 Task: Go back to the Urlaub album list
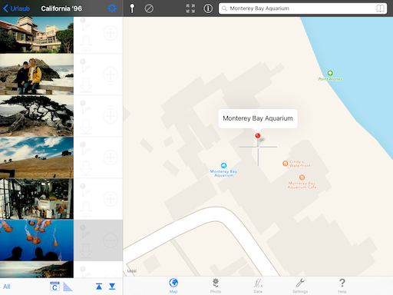(16, 8)
